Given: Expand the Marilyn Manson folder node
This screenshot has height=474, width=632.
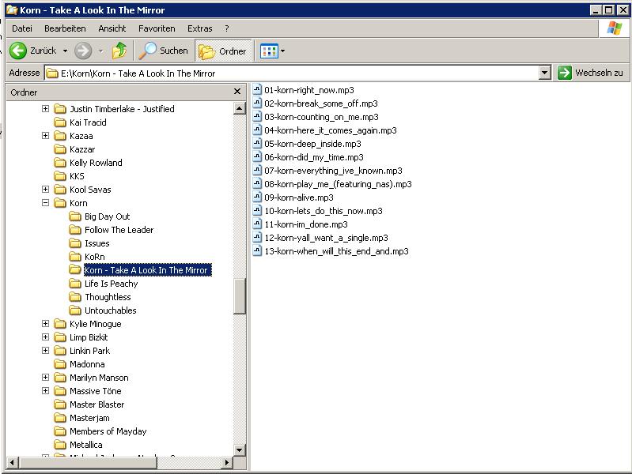Looking at the screenshot, I should coord(46,378).
